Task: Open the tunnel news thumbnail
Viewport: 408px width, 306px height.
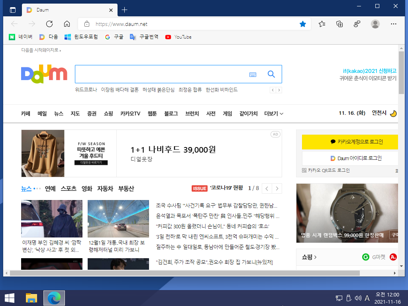Action: 118,219
